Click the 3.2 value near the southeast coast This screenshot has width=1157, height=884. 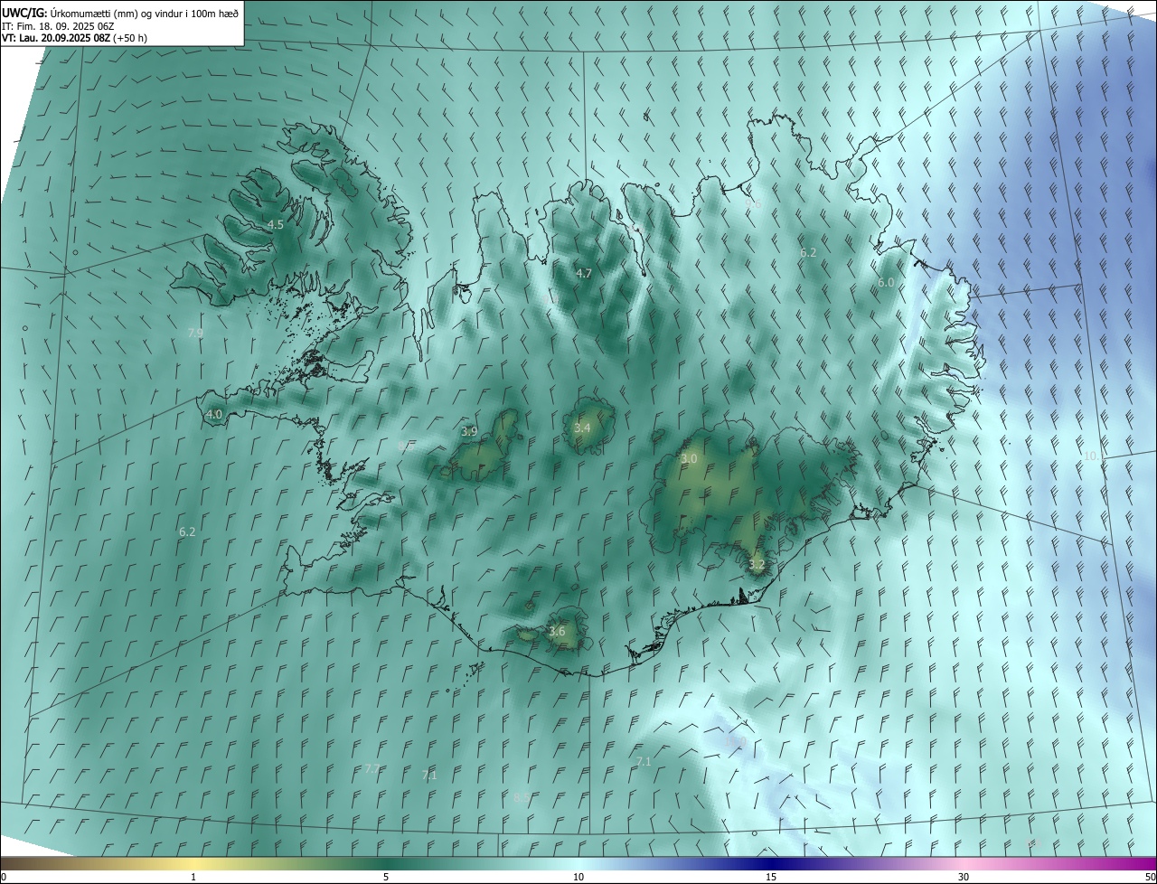click(x=757, y=565)
